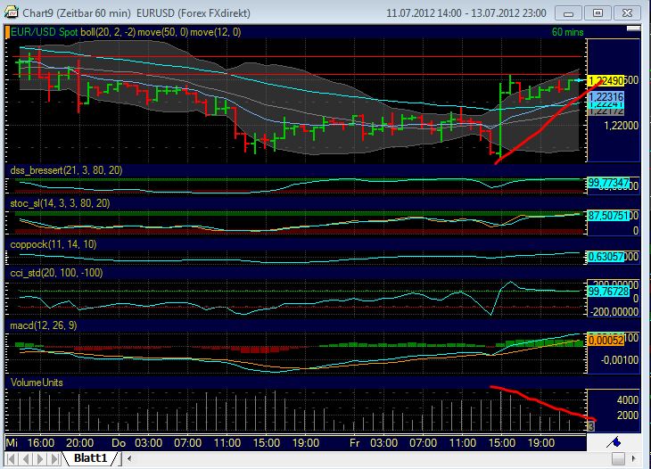
Task: Select the stoc_sl(14, 3, 3, 80, 20) panel label
Action: [61, 203]
